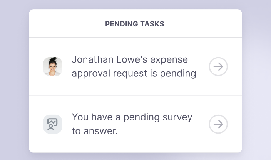
Task: Click the arrow icon beside expense approval request
Action: point(218,67)
